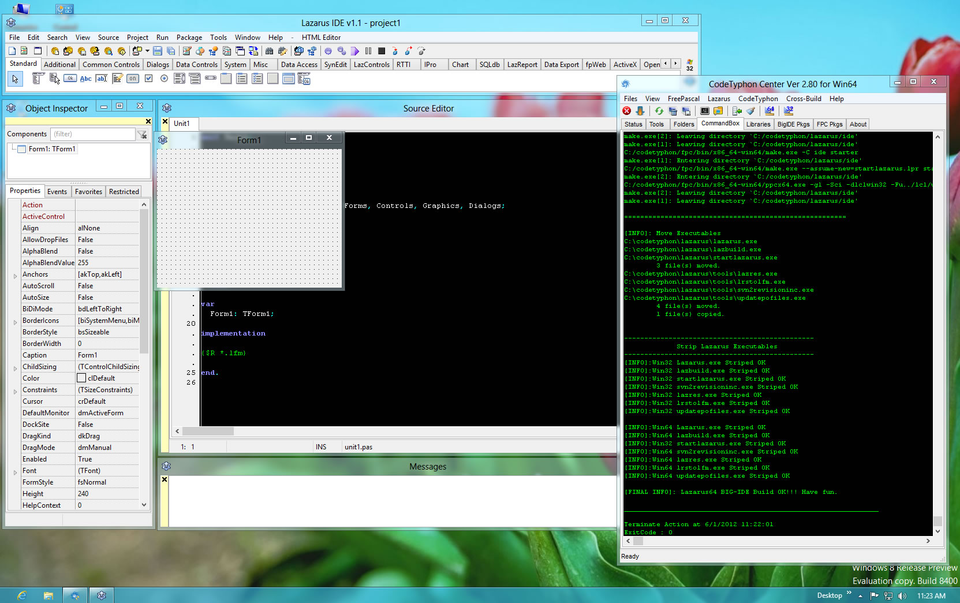Click the Pause icon in Lazarus toolbar

[368, 51]
